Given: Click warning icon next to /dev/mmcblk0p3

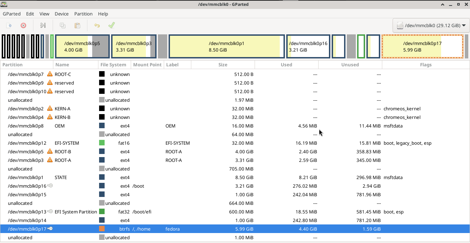Looking at the screenshot, I should pos(50,160).
